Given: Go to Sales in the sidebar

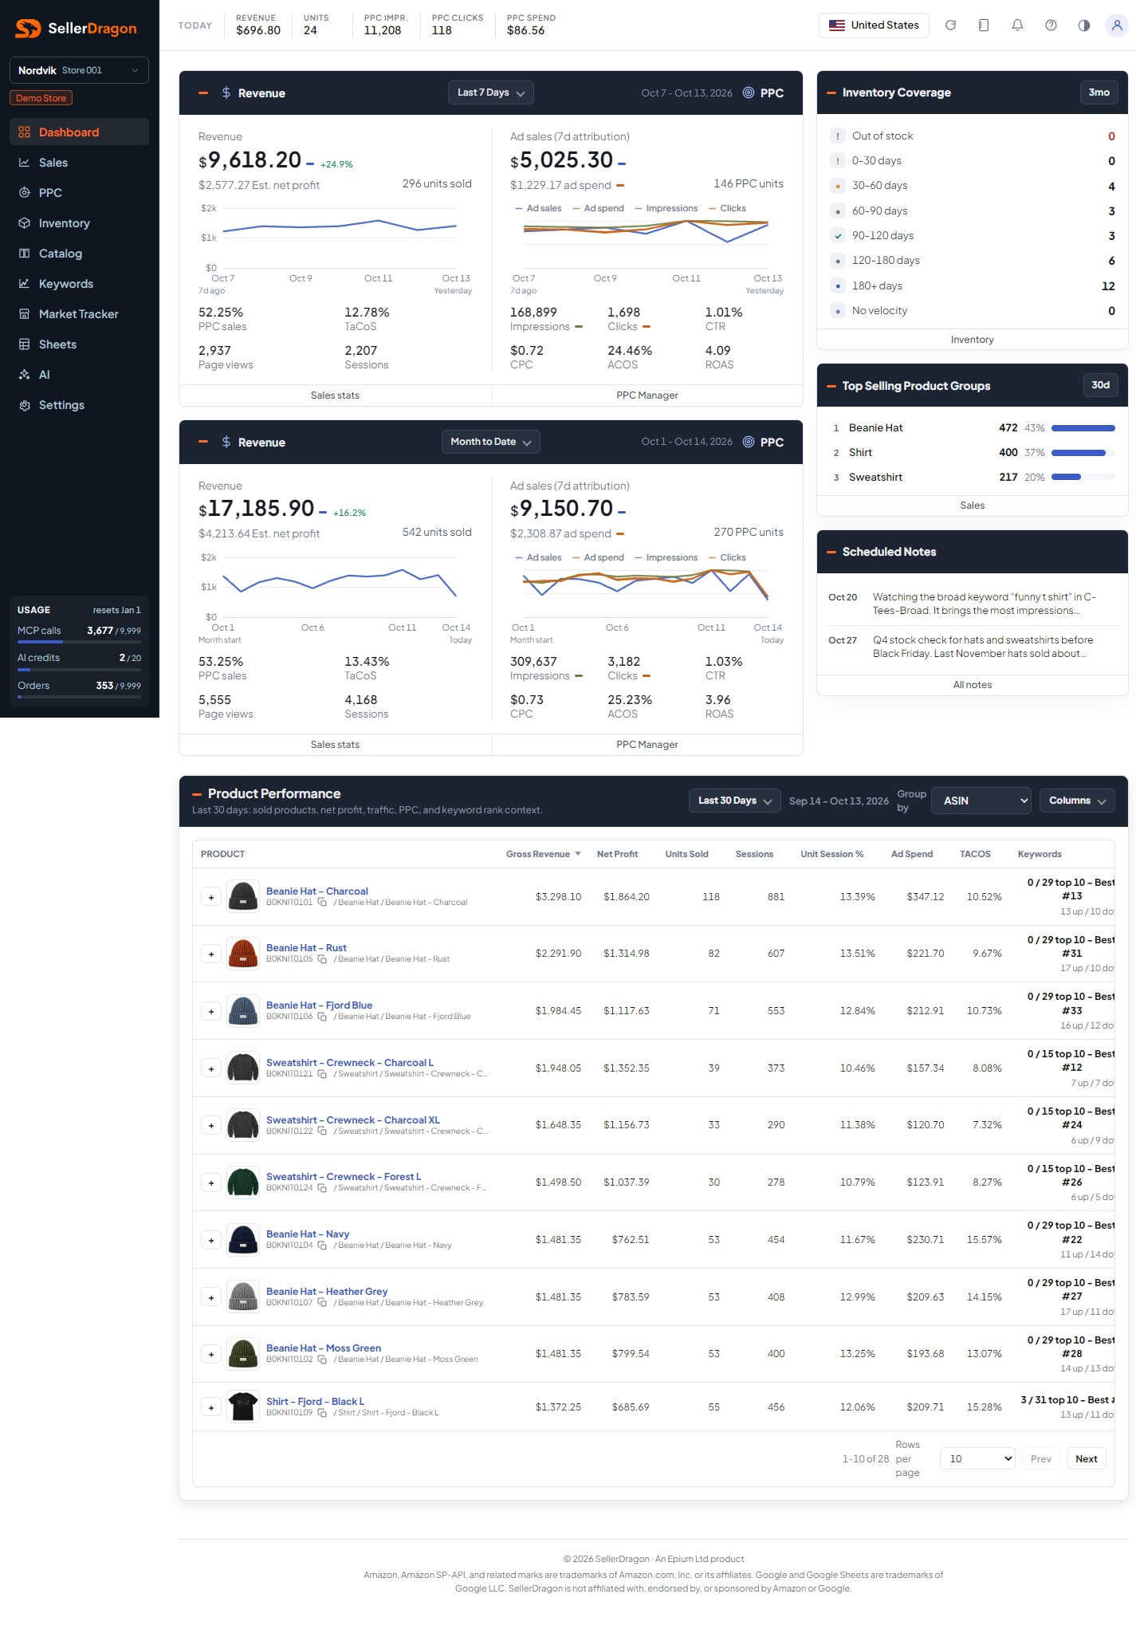Looking at the screenshot, I should click(x=79, y=163).
